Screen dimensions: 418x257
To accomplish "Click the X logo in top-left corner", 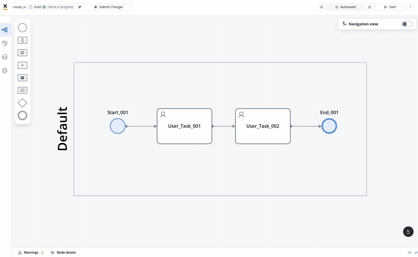I will click(x=5, y=7).
